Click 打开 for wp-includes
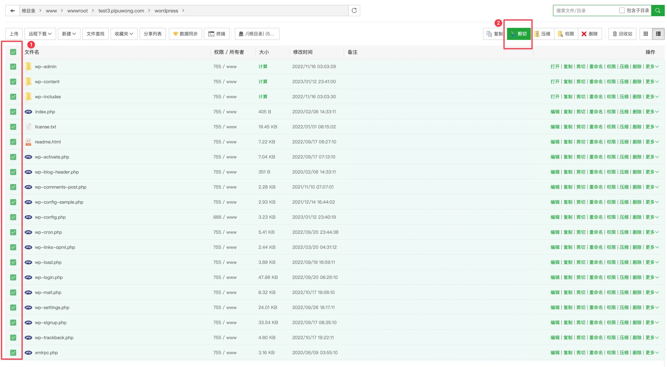667x367 pixels. coord(555,97)
